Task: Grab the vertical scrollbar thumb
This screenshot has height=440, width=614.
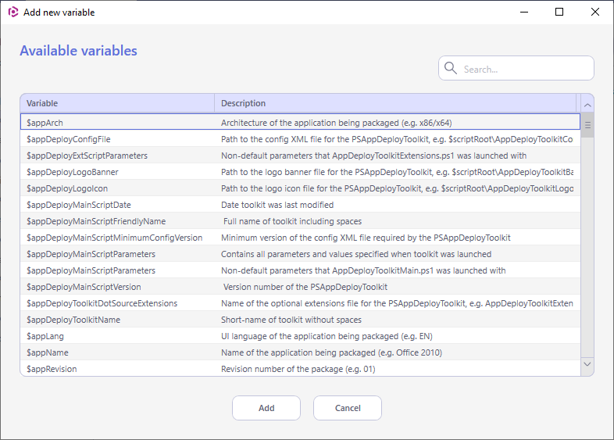Action: 587,125
